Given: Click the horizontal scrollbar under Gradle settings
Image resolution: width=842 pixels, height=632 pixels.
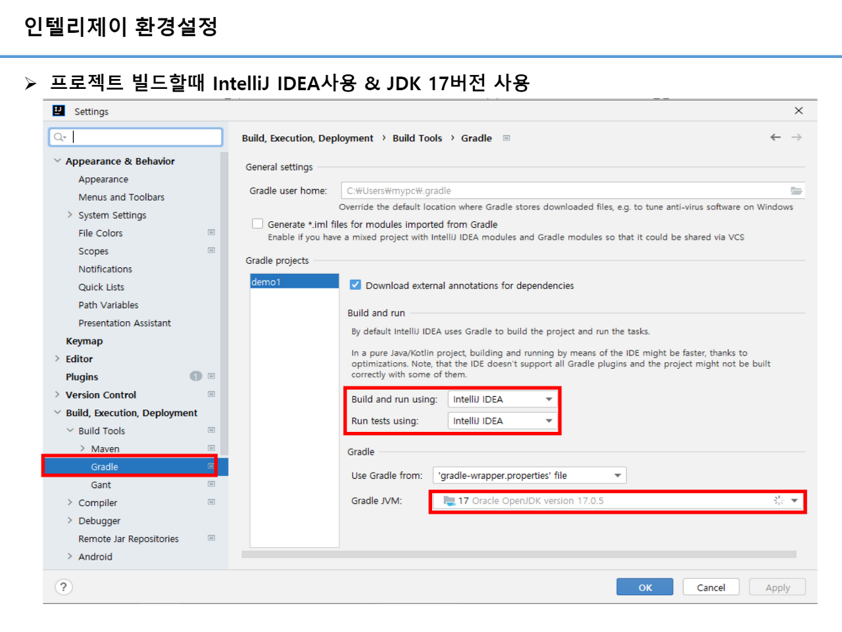Looking at the screenshot, I should 519,554.
